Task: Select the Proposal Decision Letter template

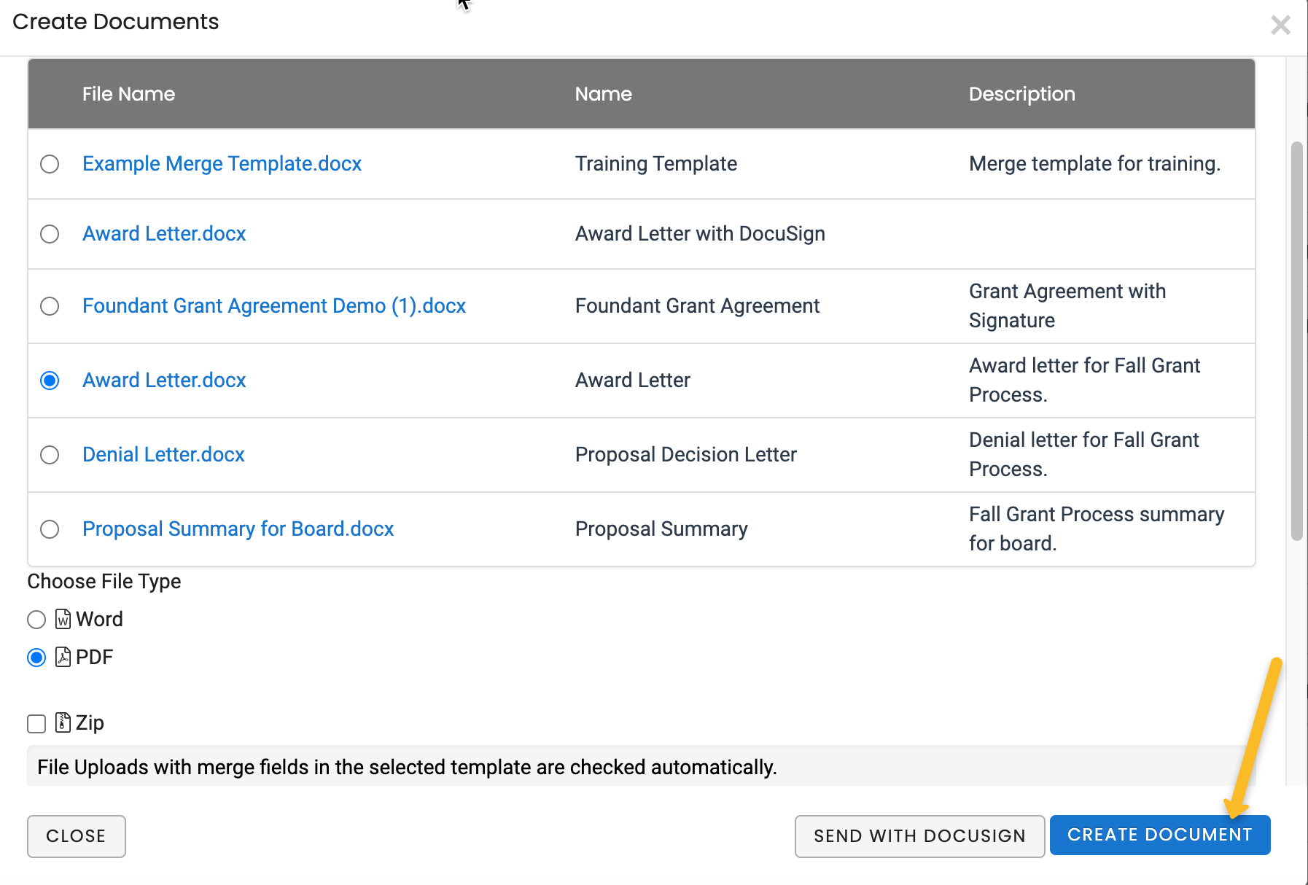Action: 50,455
